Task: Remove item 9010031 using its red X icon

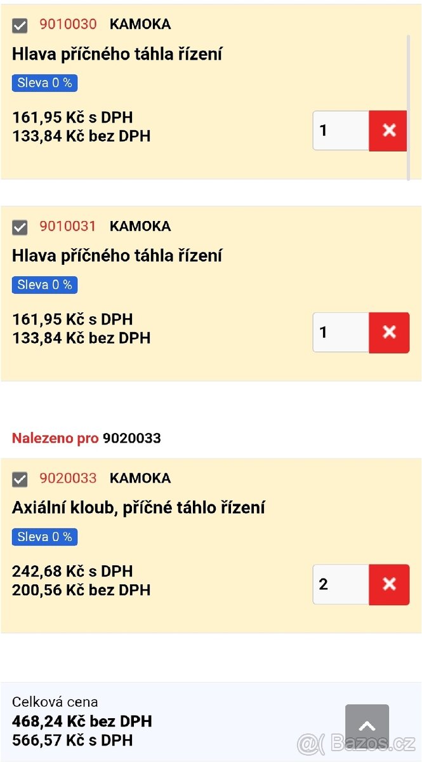Action: [x=388, y=332]
